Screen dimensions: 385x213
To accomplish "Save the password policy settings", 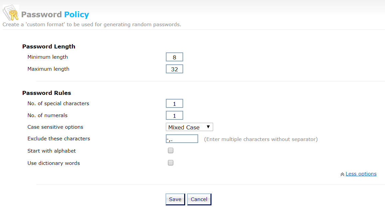I will click(175, 199).
